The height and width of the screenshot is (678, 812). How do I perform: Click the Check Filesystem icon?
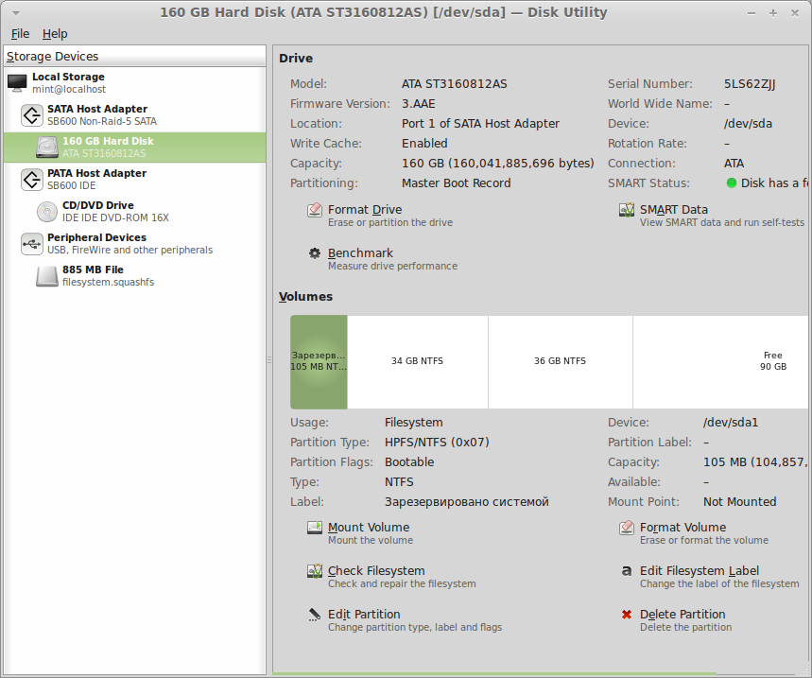[315, 571]
